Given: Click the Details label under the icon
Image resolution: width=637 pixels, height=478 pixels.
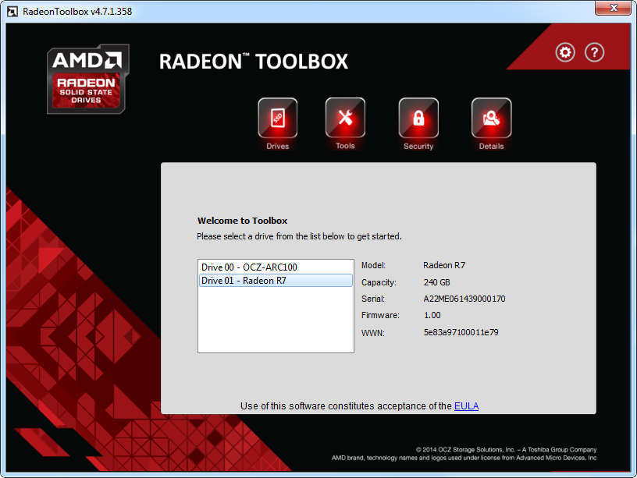Looking at the screenshot, I should 492,146.
